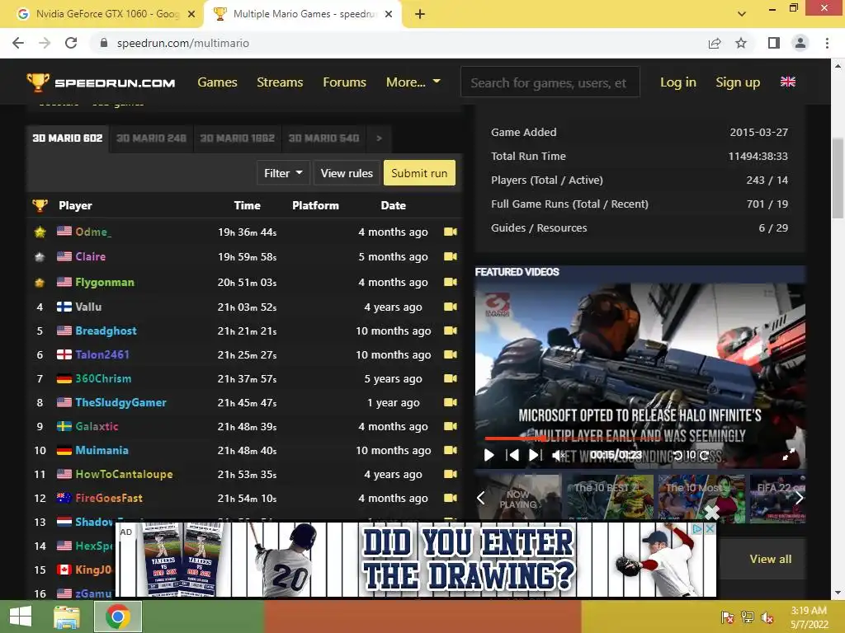845x633 pixels.
Task: Open File Explorer from the taskbar
Action: pos(67,617)
